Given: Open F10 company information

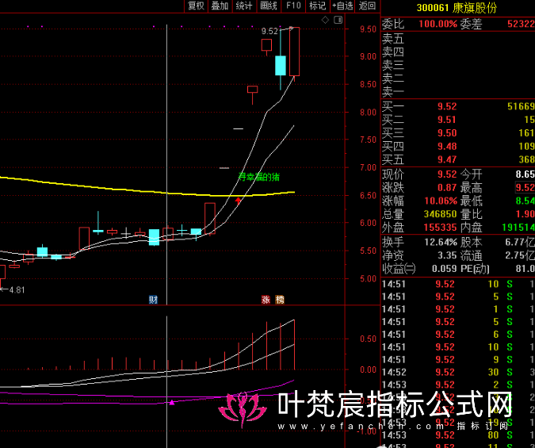Looking at the screenshot, I should point(293,6).
